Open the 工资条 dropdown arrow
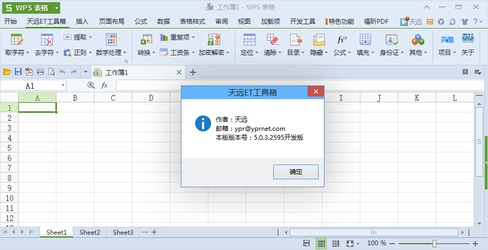488x250 pixels. click(193, 53)
